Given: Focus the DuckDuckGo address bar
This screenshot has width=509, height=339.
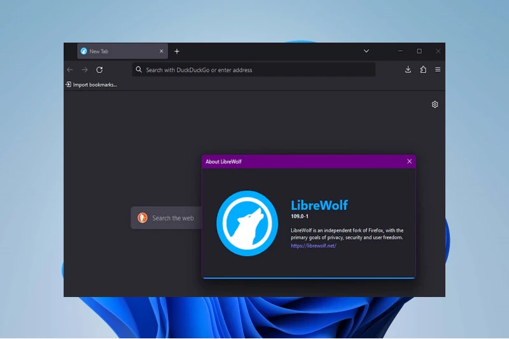Looking at the screenshot, I should pyautogui.click(x=253, y=70).
